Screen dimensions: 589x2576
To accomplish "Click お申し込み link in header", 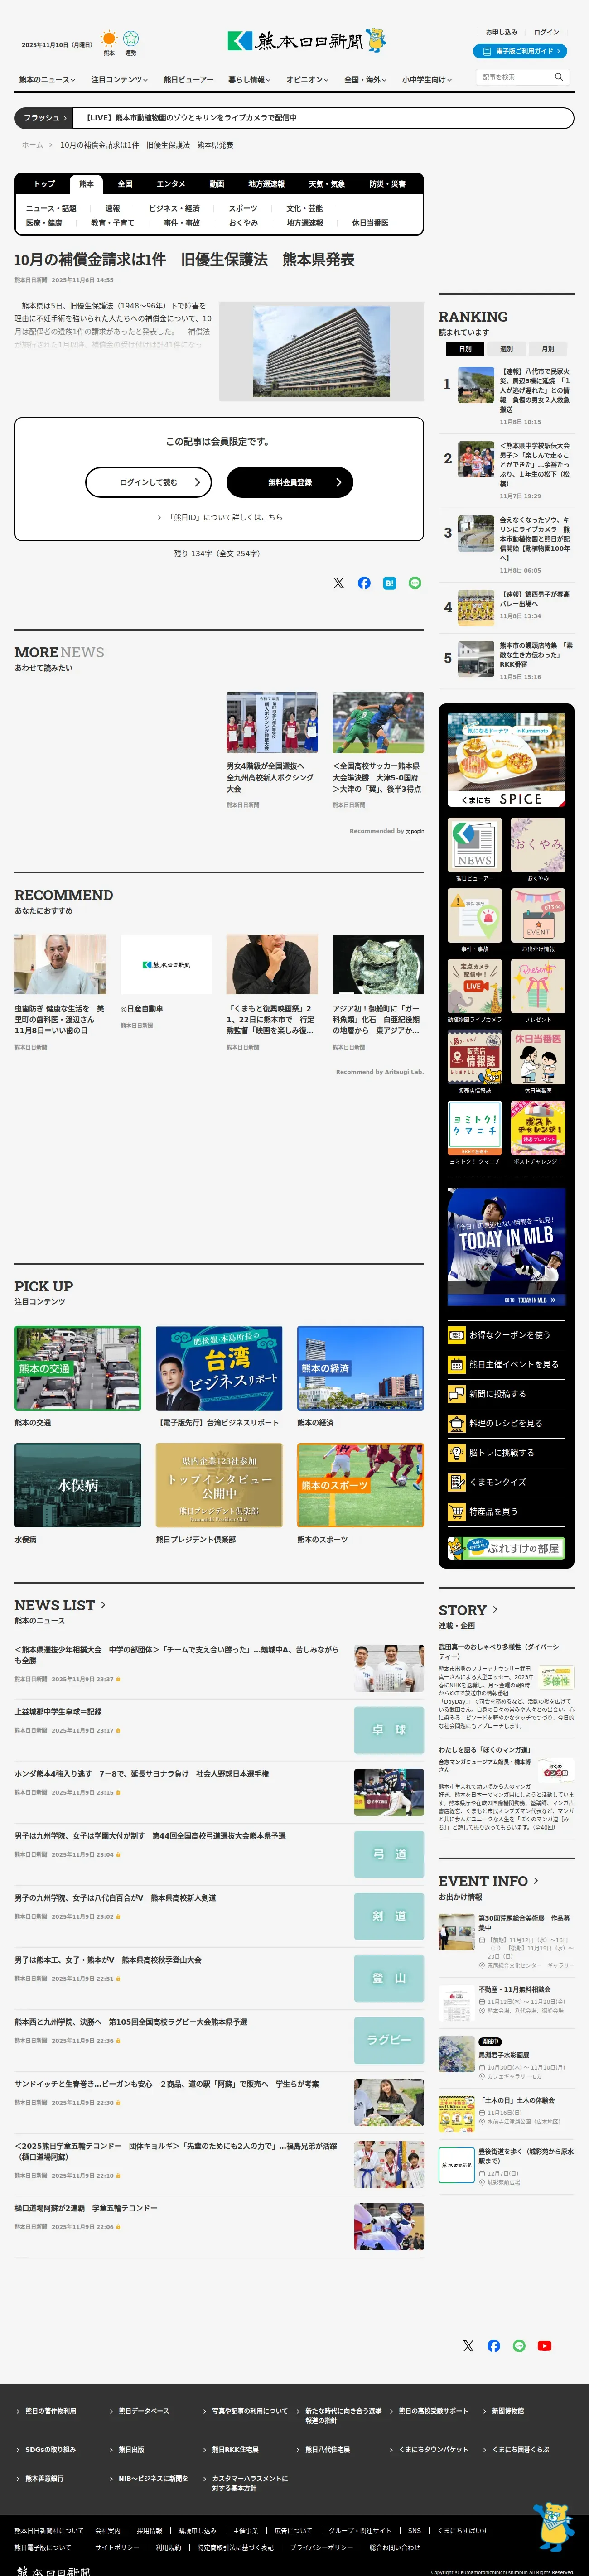I will [x=502, y=32].
